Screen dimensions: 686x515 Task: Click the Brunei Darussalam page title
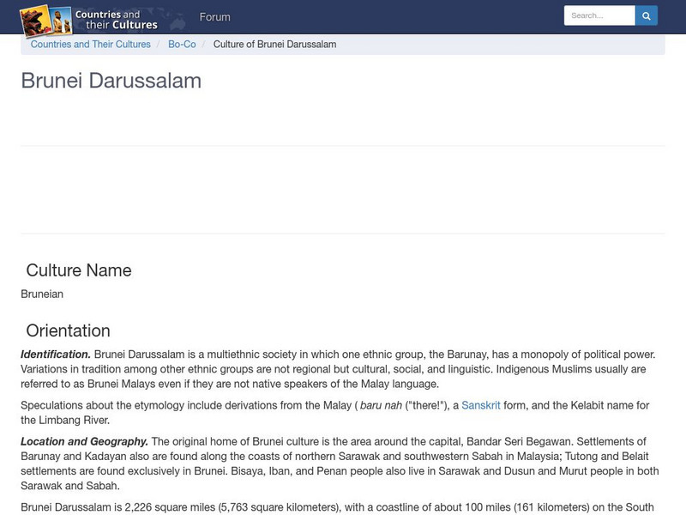[x=111, y=82]
